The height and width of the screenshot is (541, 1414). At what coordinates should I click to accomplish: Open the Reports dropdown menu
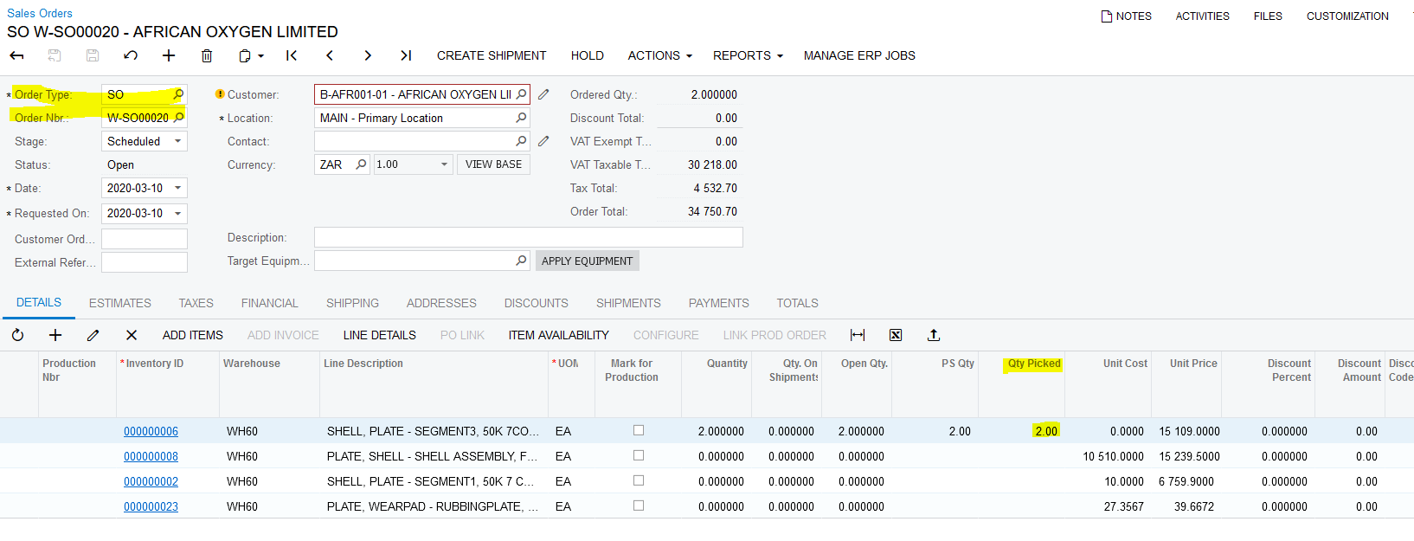coord(748,55)
